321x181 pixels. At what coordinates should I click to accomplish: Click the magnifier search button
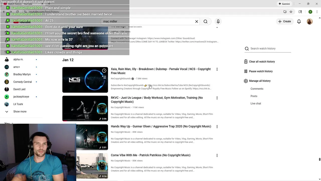click(x=205, y=21)
